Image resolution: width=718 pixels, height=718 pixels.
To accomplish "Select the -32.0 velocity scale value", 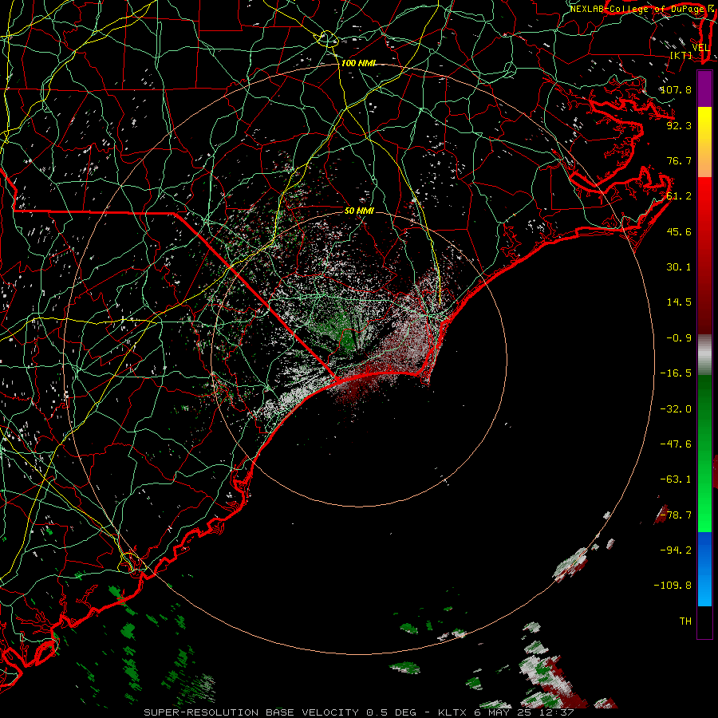I will point(676,409).
